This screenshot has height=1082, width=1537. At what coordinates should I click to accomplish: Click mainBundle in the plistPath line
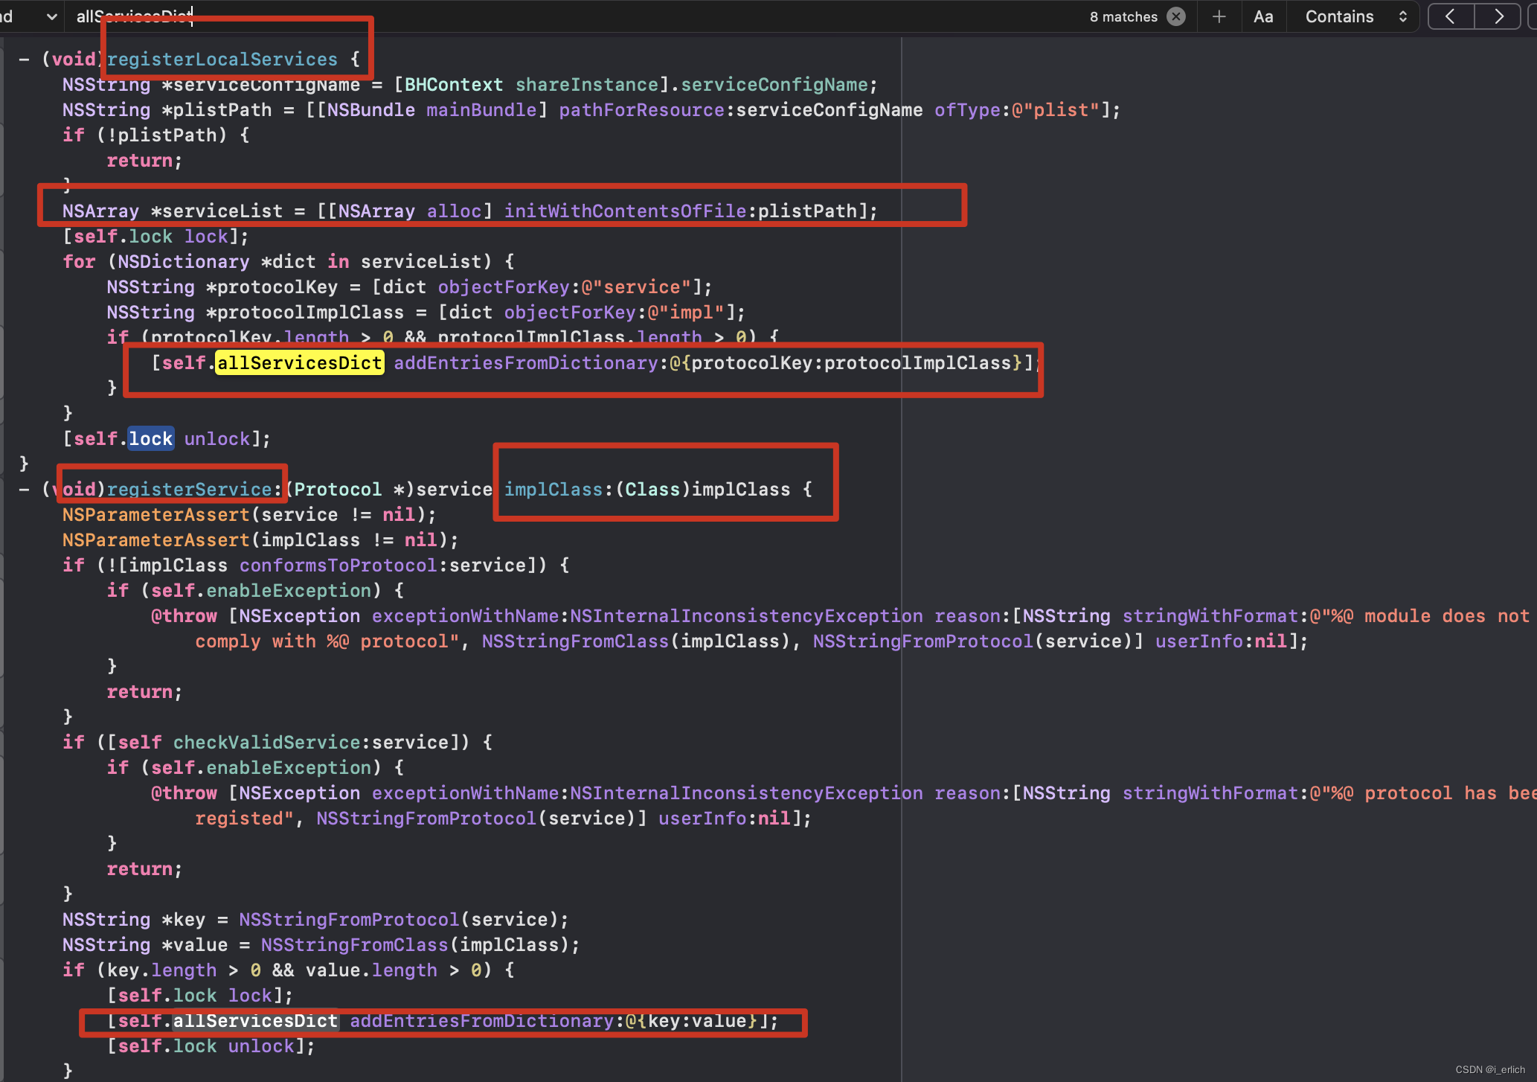click(481, 110)
